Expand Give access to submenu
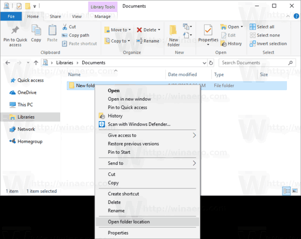Screen dimensions: 301x239 (147, 135)
